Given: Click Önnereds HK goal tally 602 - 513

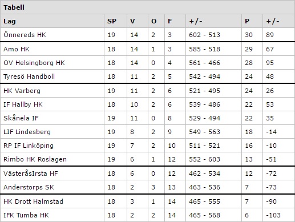Looking at the screenshot, I should click(x=204, y=35).
